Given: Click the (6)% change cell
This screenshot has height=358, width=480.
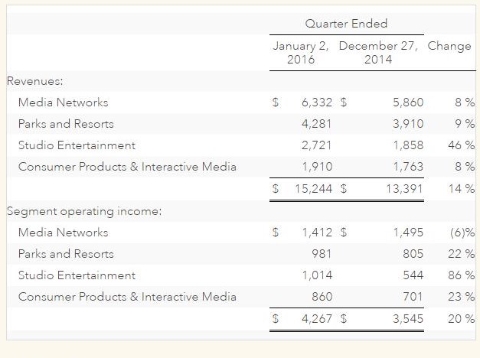Looking at the screenshot, I should (461, 233).
